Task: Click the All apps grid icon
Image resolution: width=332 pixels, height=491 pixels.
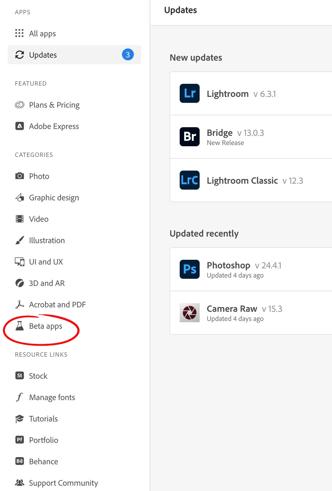Action: [x=19, y=33]
